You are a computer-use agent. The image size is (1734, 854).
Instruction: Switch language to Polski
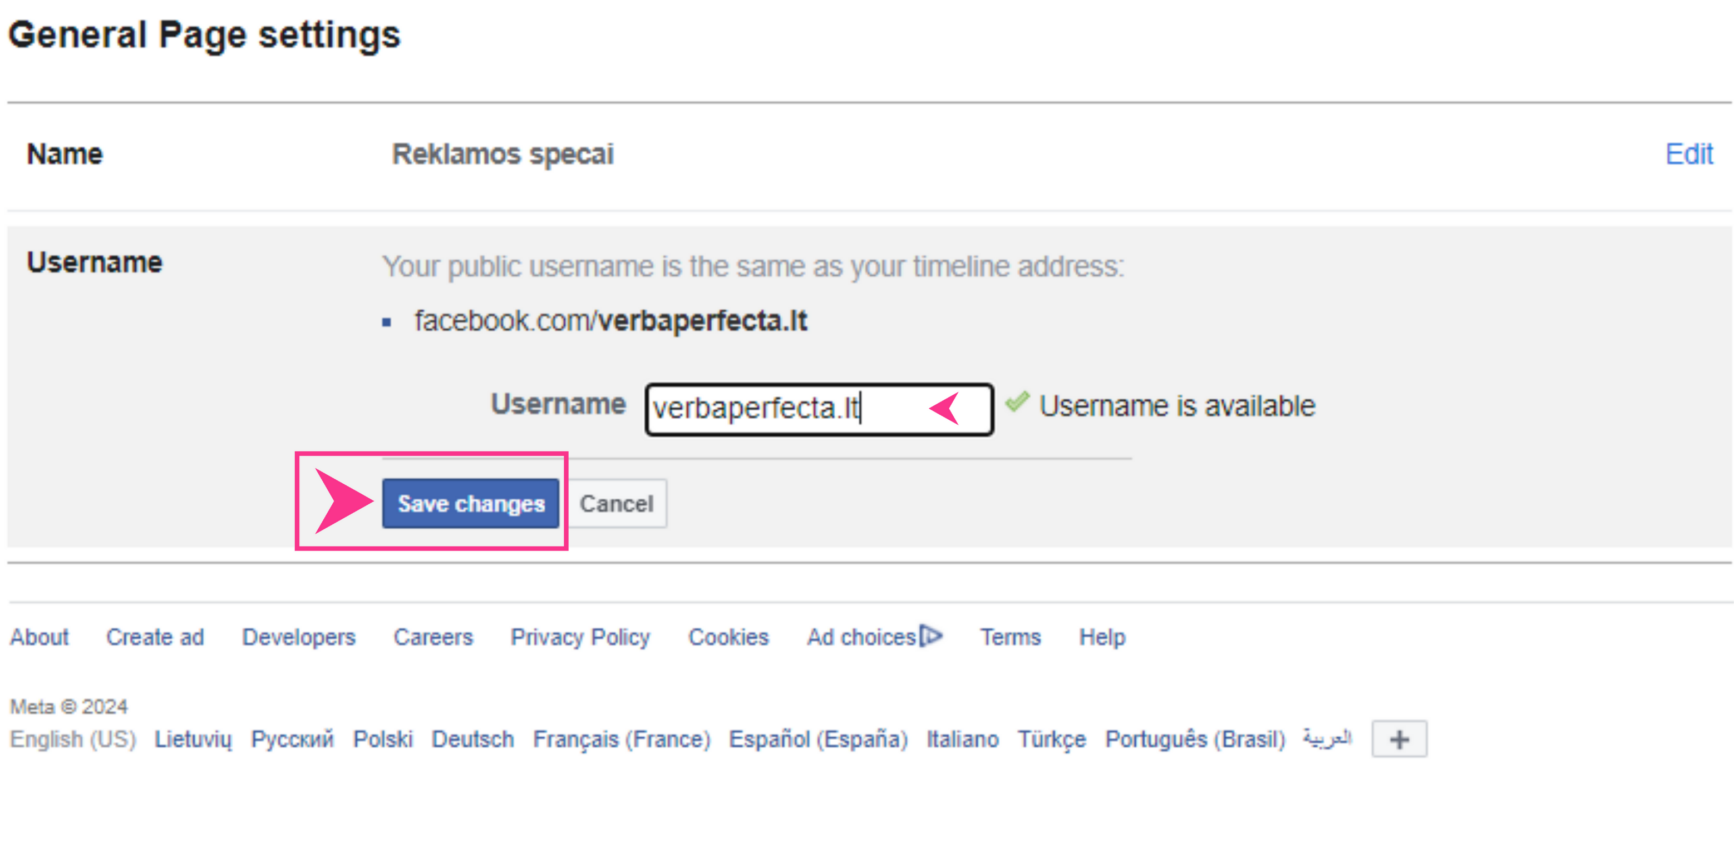click(x=383, y=739)
